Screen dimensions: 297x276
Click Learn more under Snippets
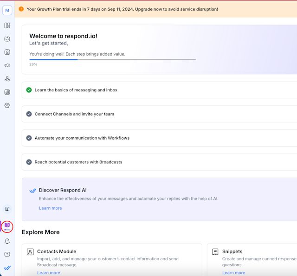(233, 273)
